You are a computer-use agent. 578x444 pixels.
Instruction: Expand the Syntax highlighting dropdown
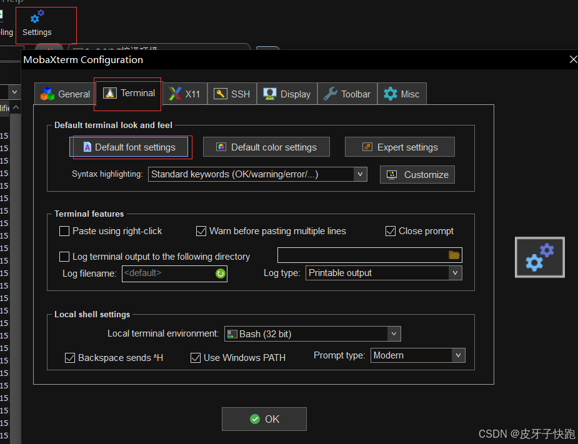[x=360, y=174]
